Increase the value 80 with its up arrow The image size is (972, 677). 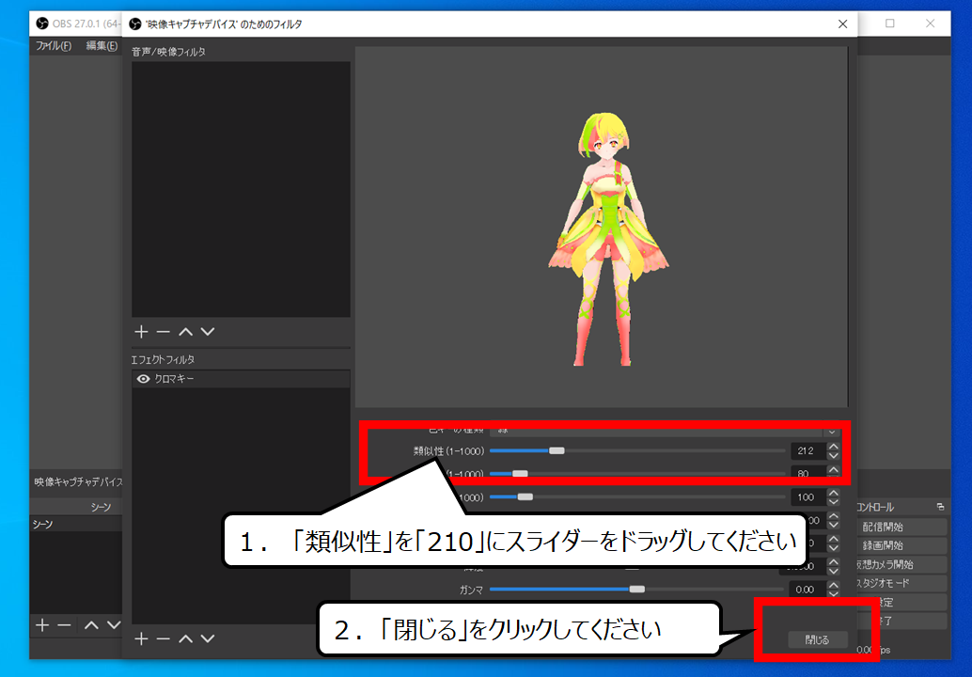[x=834, y=470]
